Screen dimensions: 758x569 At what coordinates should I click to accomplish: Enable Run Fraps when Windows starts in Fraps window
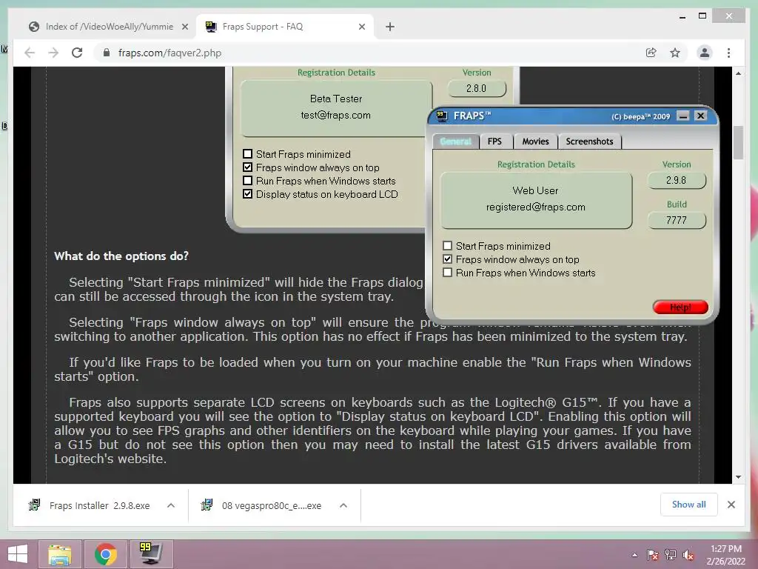448,273
